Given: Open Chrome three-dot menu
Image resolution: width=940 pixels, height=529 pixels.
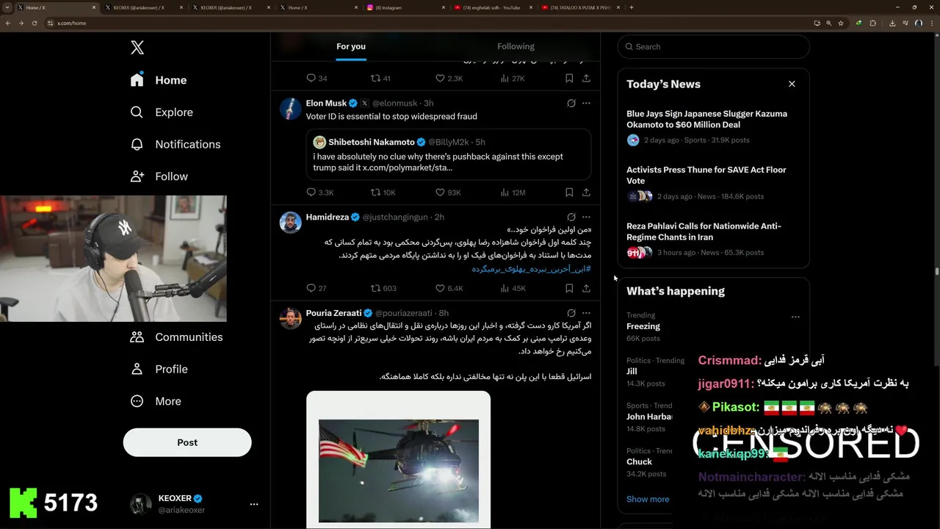Looking at the screenshot, I should (931, 23).
